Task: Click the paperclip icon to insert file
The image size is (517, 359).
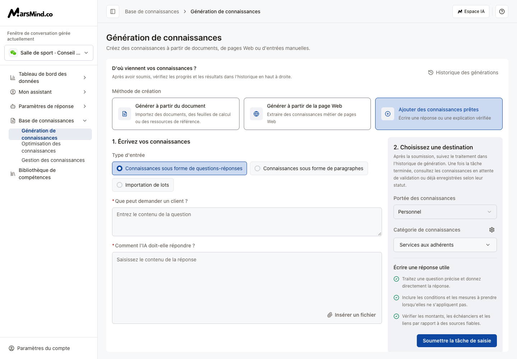Action: click(x=330, y=315)
